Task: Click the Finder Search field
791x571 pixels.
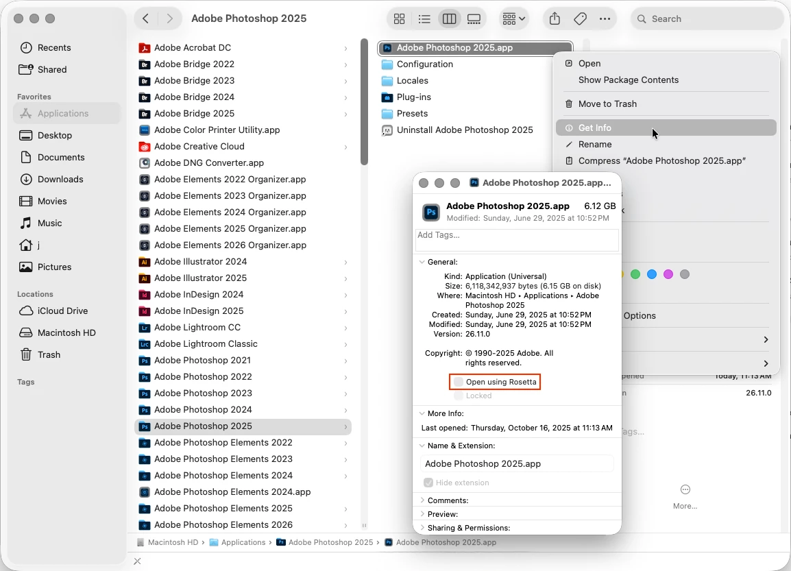Action: point(706,19)
